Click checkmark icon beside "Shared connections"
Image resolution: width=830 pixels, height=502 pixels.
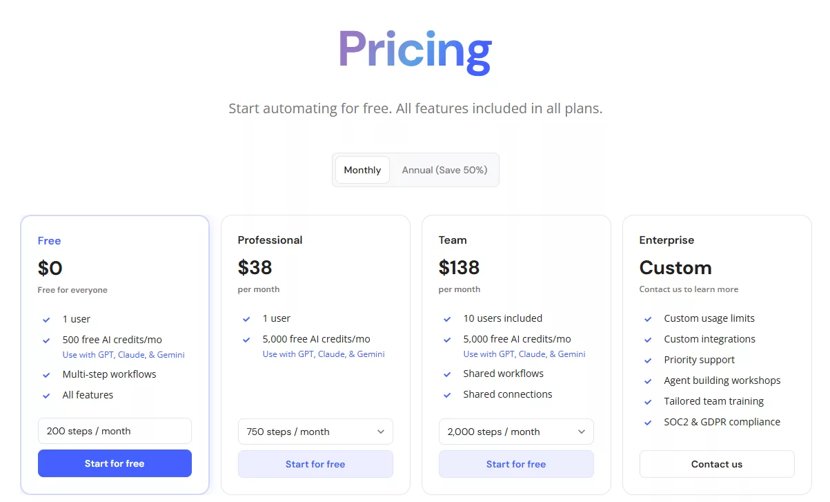point(447,395)
